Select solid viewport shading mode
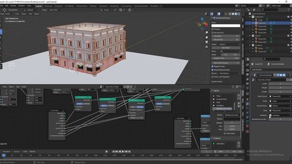Screen dimensions: 292x164 tap(233, 14)
